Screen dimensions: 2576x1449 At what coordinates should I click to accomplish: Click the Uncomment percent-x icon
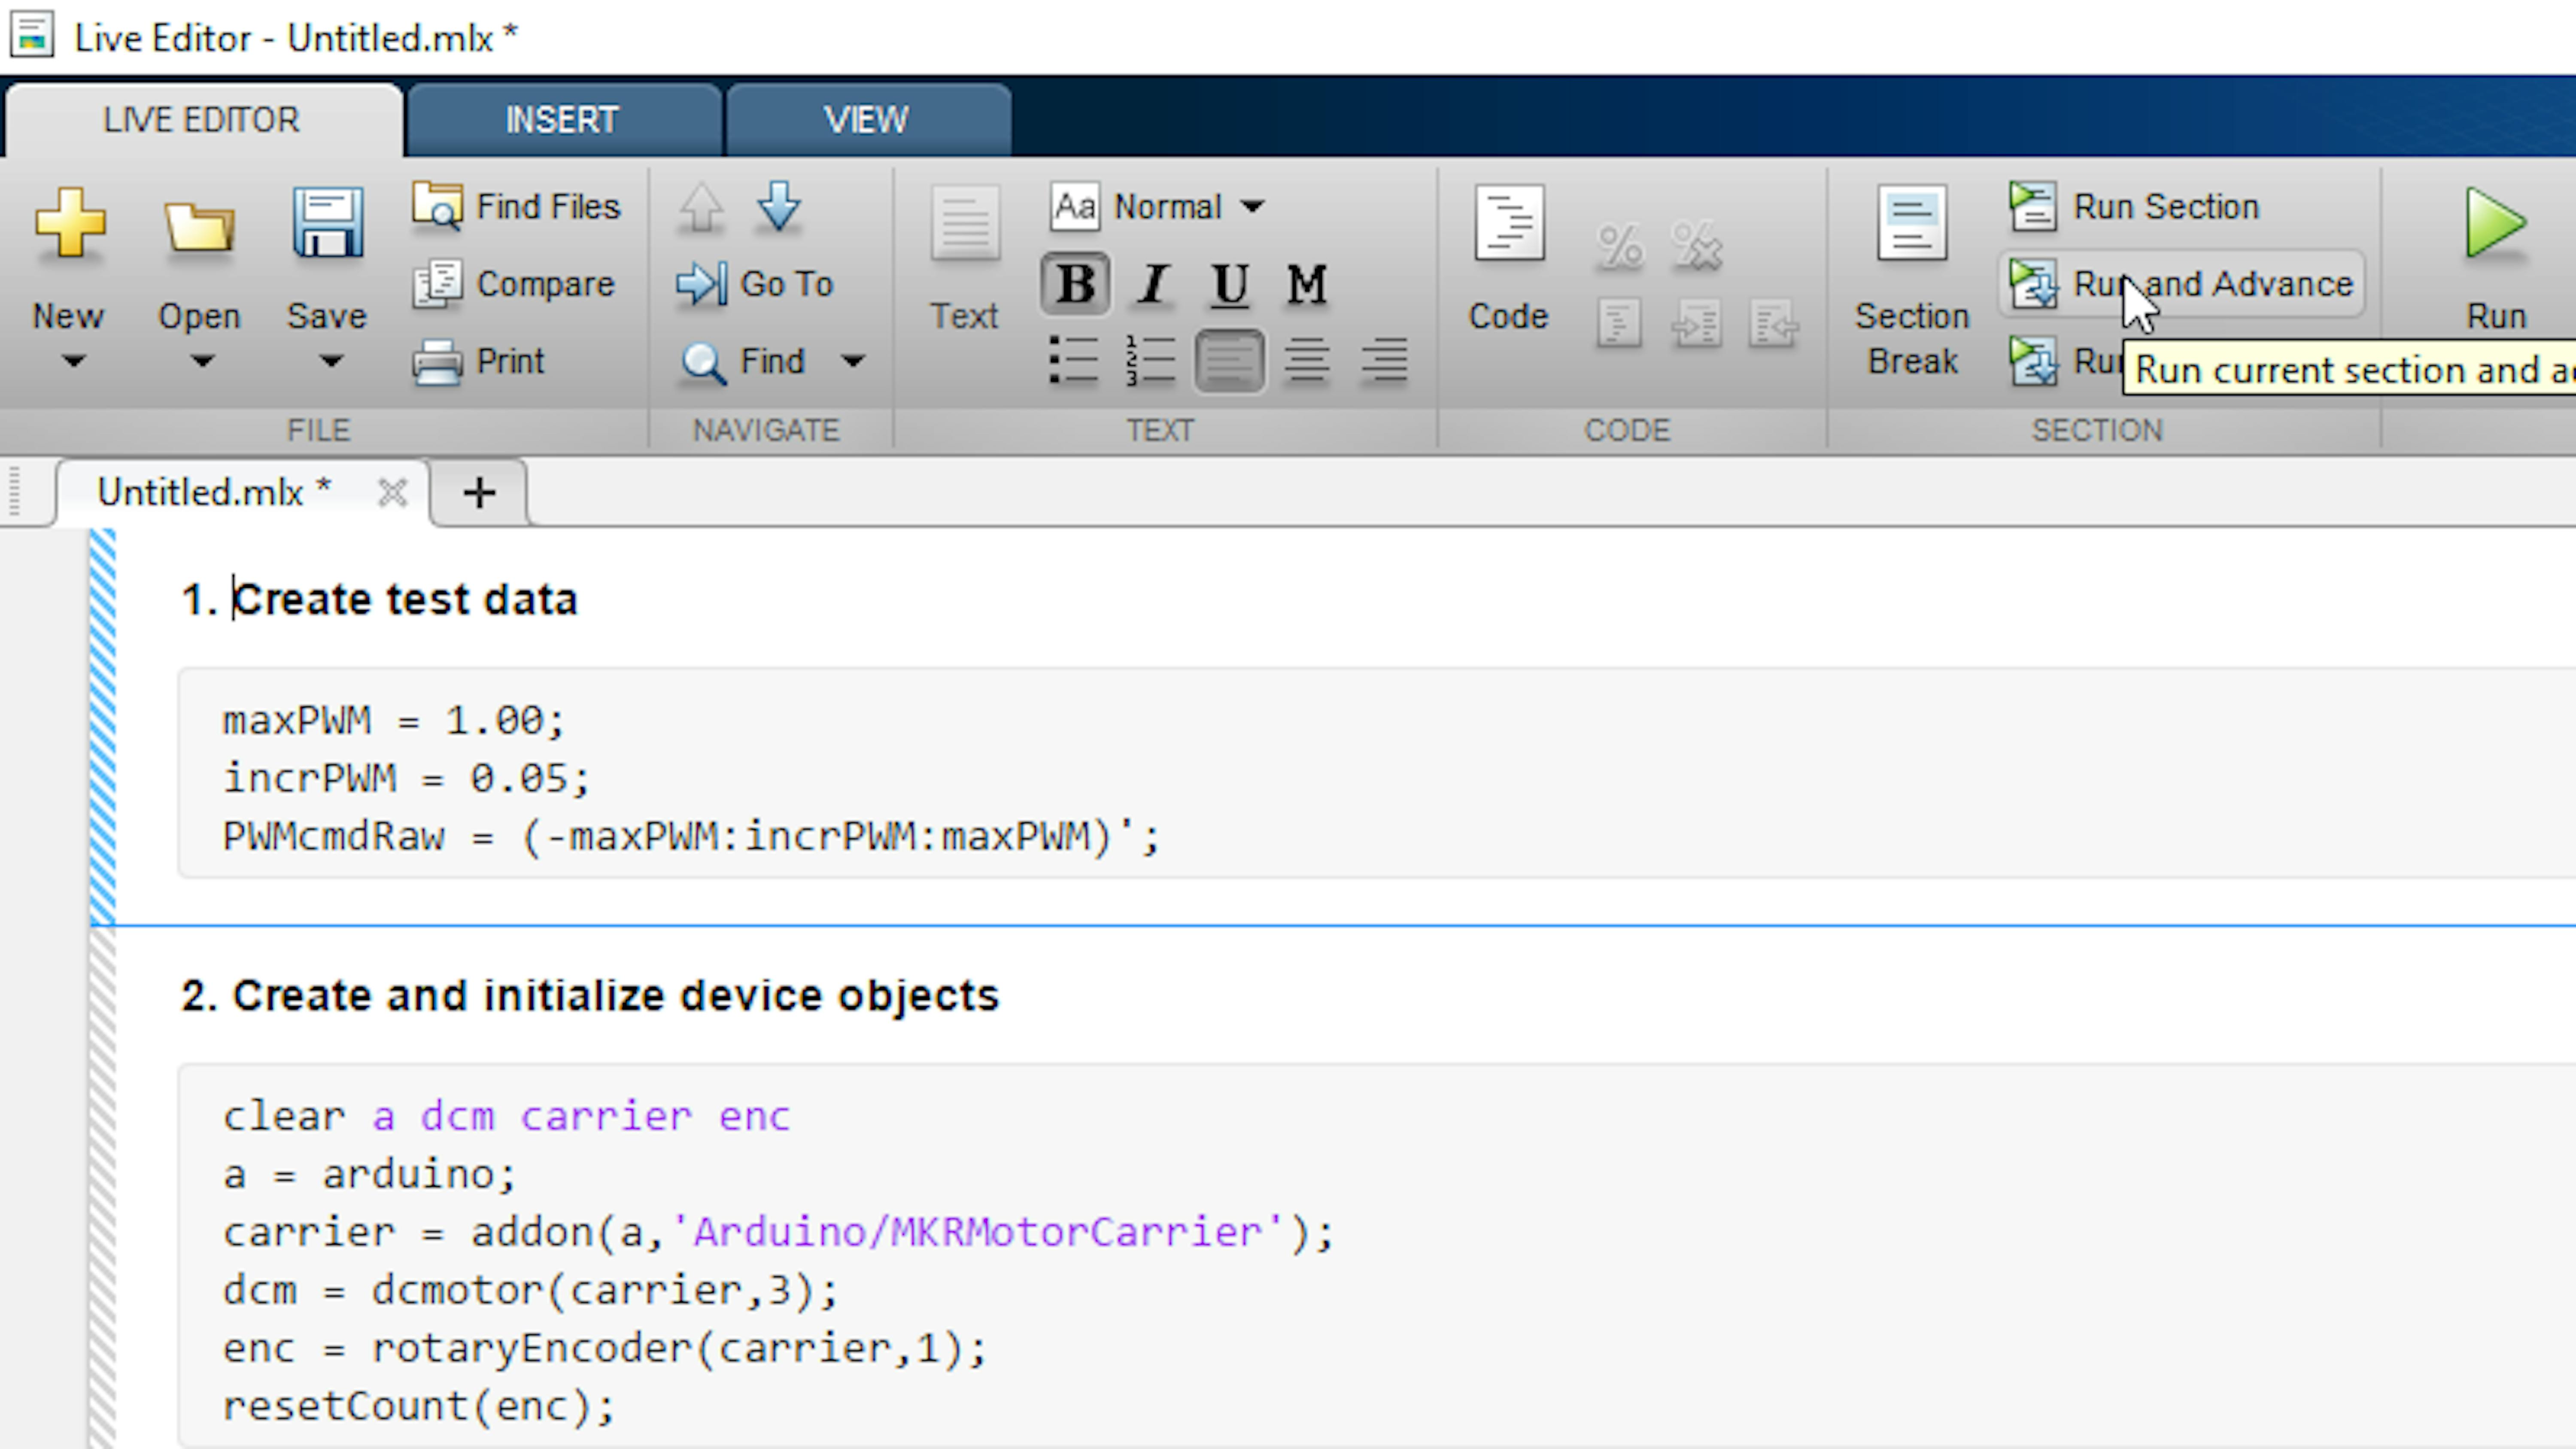pos(1697,246)
